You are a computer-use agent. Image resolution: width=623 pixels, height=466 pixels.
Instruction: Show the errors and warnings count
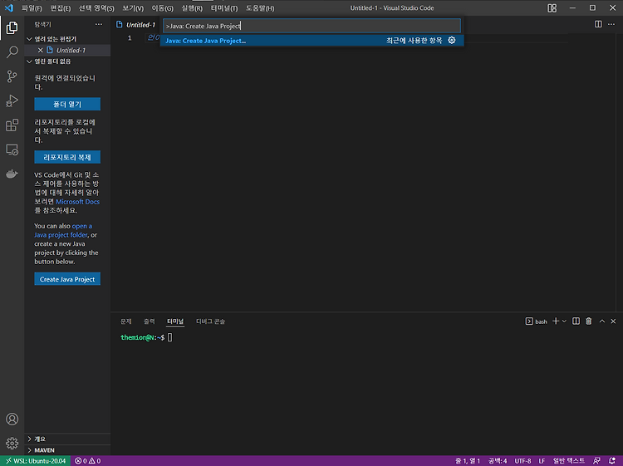(88, 461)
